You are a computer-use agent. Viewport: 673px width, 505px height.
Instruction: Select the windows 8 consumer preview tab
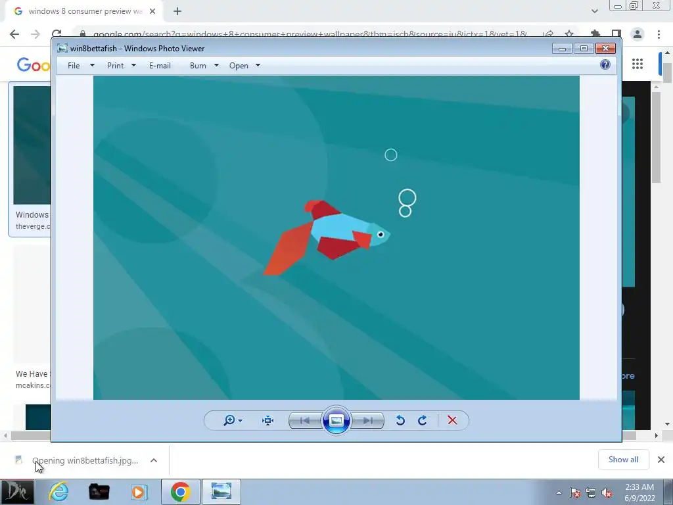pos(83,12)
